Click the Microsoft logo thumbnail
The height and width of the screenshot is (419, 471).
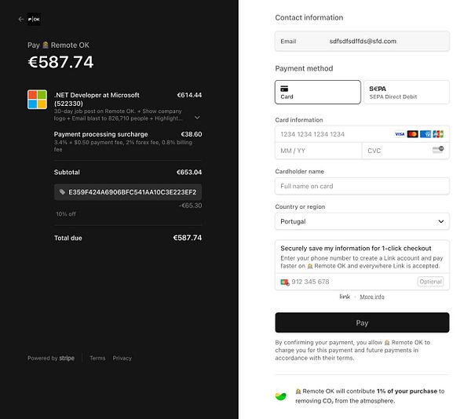point(37,100)
